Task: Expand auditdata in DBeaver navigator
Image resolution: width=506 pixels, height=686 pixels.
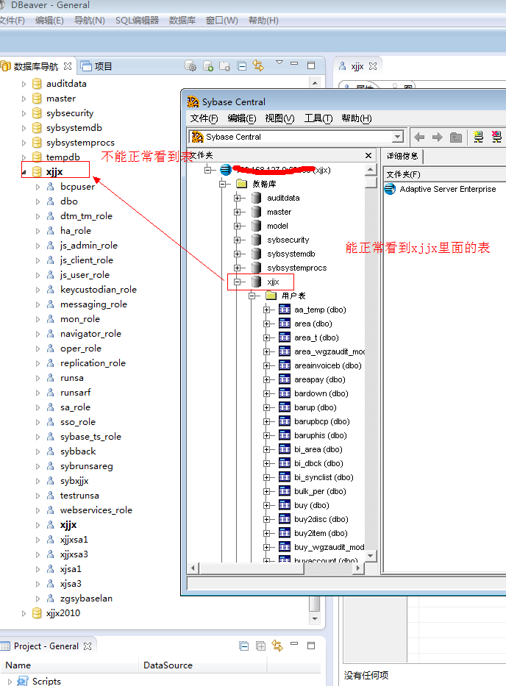Action: (x=24, y=84)
